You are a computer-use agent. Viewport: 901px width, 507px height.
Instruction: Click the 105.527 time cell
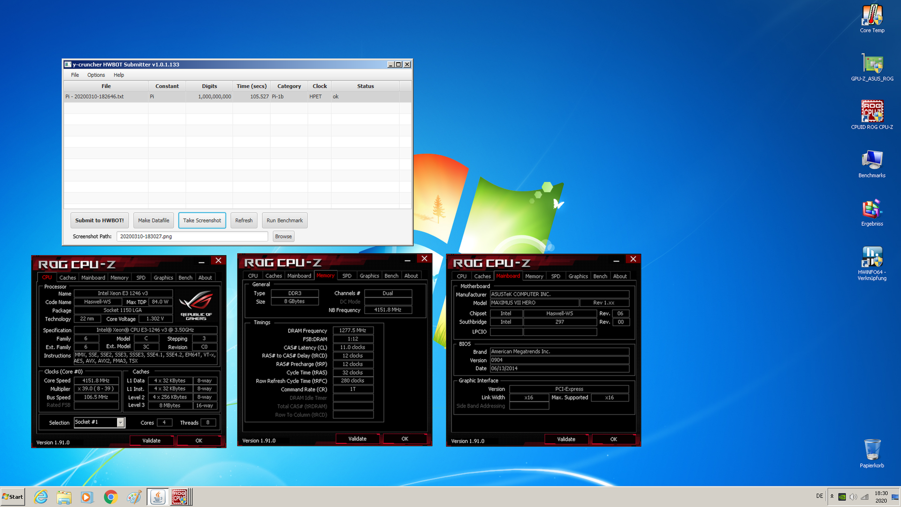(x=252, y=97)
